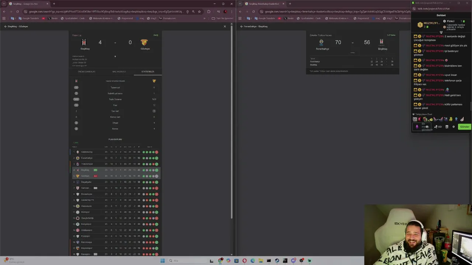Open the ÖNEMLİ DAKİKALAR tab
Image resolution: width=472 pixels, height=265 pixels.
(x=86, y=72)
